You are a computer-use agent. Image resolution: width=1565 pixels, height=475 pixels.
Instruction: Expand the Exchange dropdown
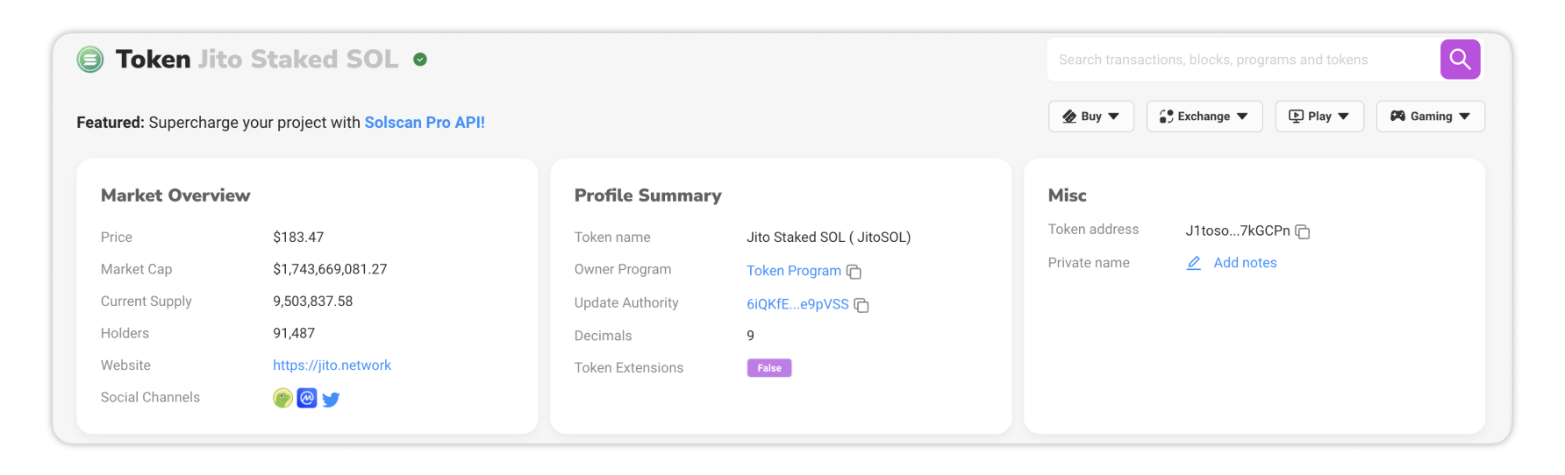1204,117
